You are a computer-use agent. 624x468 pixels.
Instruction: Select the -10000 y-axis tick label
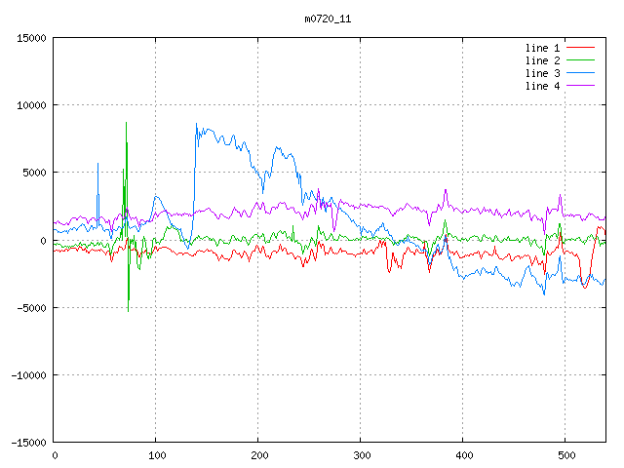pyautogui.click(x=28, y=374)
